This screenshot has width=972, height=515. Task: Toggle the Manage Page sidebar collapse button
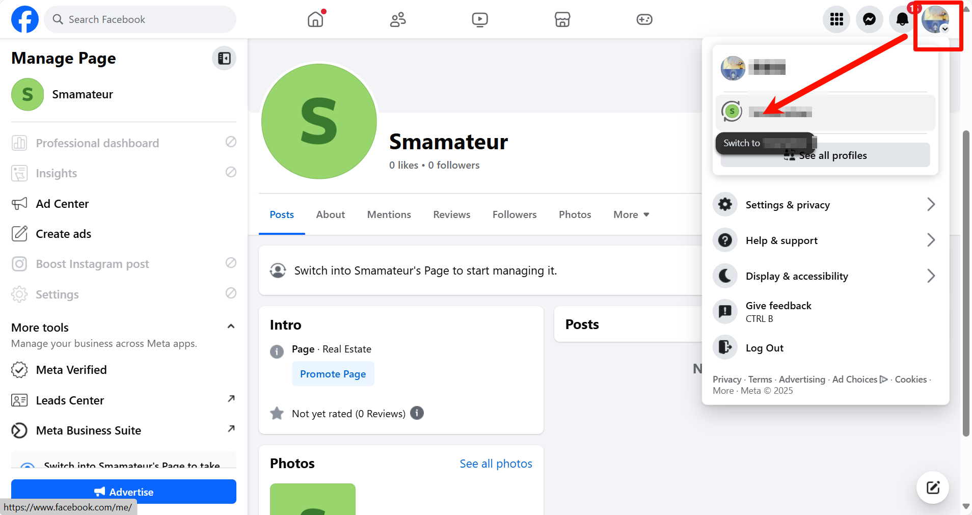point(224,58)
